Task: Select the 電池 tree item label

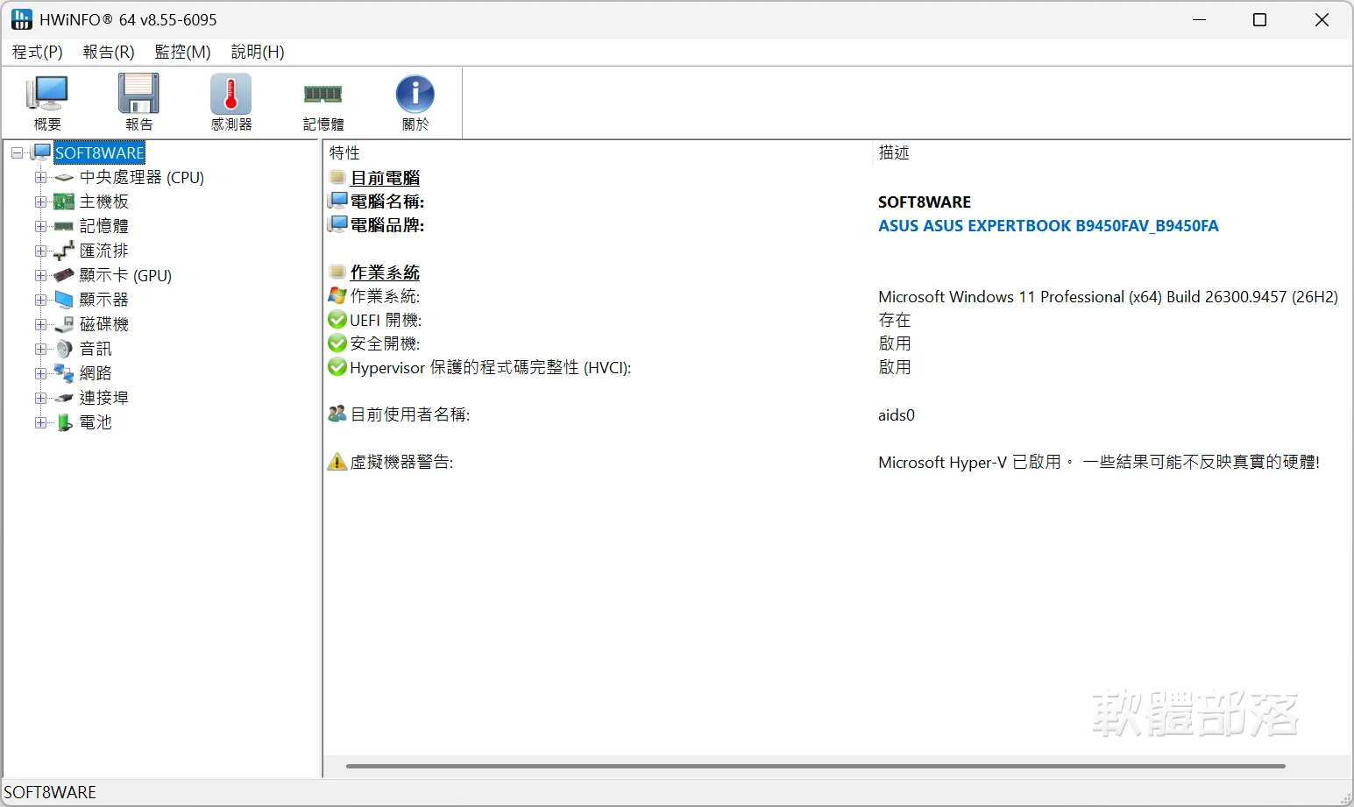Action: (x=96, y=423)
